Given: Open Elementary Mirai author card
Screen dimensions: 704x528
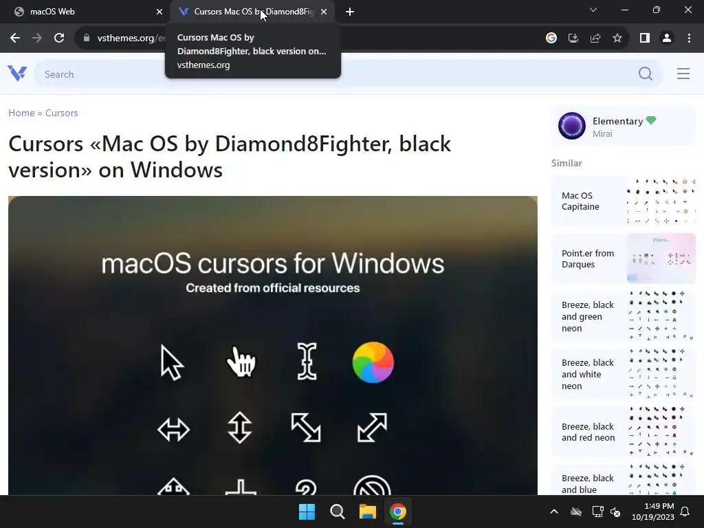Looking at the screenshot, I should click(x=623, y=126).
